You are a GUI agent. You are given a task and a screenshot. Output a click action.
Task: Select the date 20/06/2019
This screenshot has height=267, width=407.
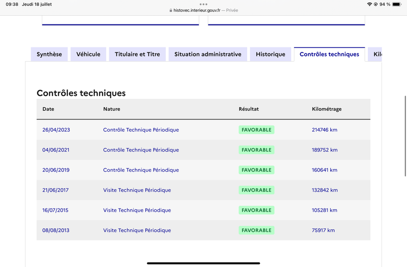click(x=56, y=170)
